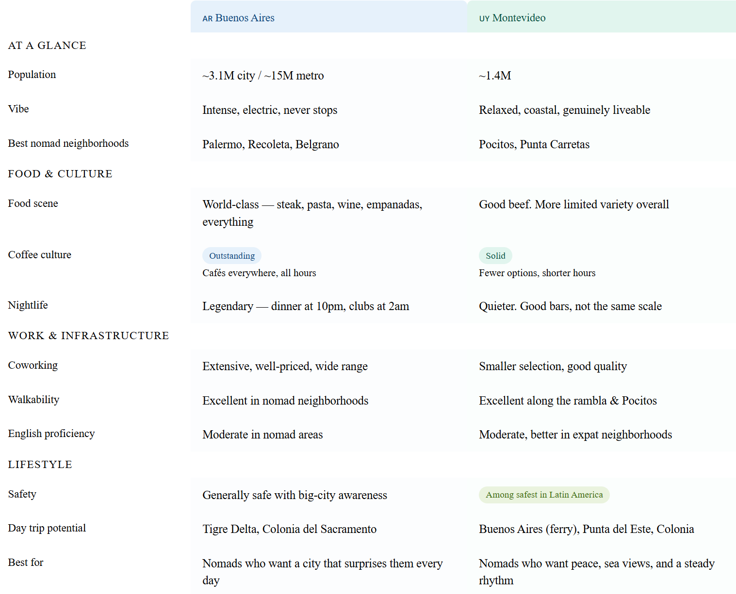The height and width of the screenshot is (594, 736).
Task: Click the AR country code badge
Action: pyautogui.click(x=207, y=19)
